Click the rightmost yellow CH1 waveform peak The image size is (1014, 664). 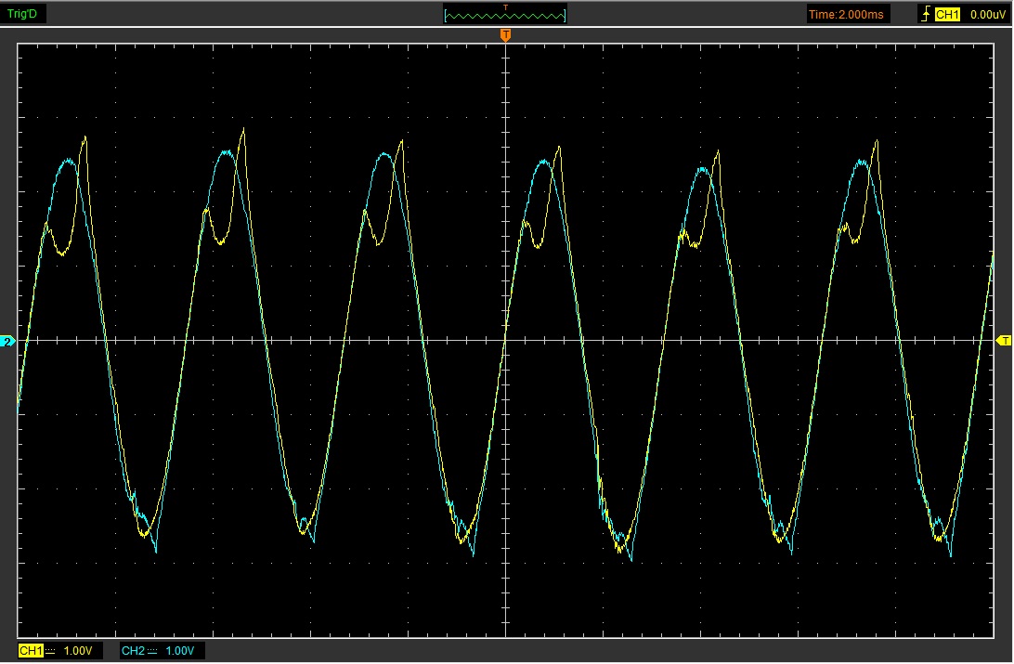pos(875,141)
